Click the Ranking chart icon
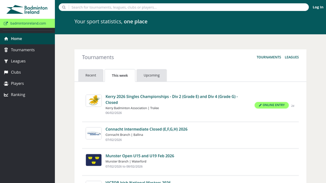326x183 pixels. (6, 95)
